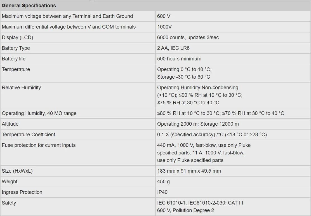311x216 pixels.
Task: Click the 2 AA, IEC LR6 value
Action: [x=173, y=48]
